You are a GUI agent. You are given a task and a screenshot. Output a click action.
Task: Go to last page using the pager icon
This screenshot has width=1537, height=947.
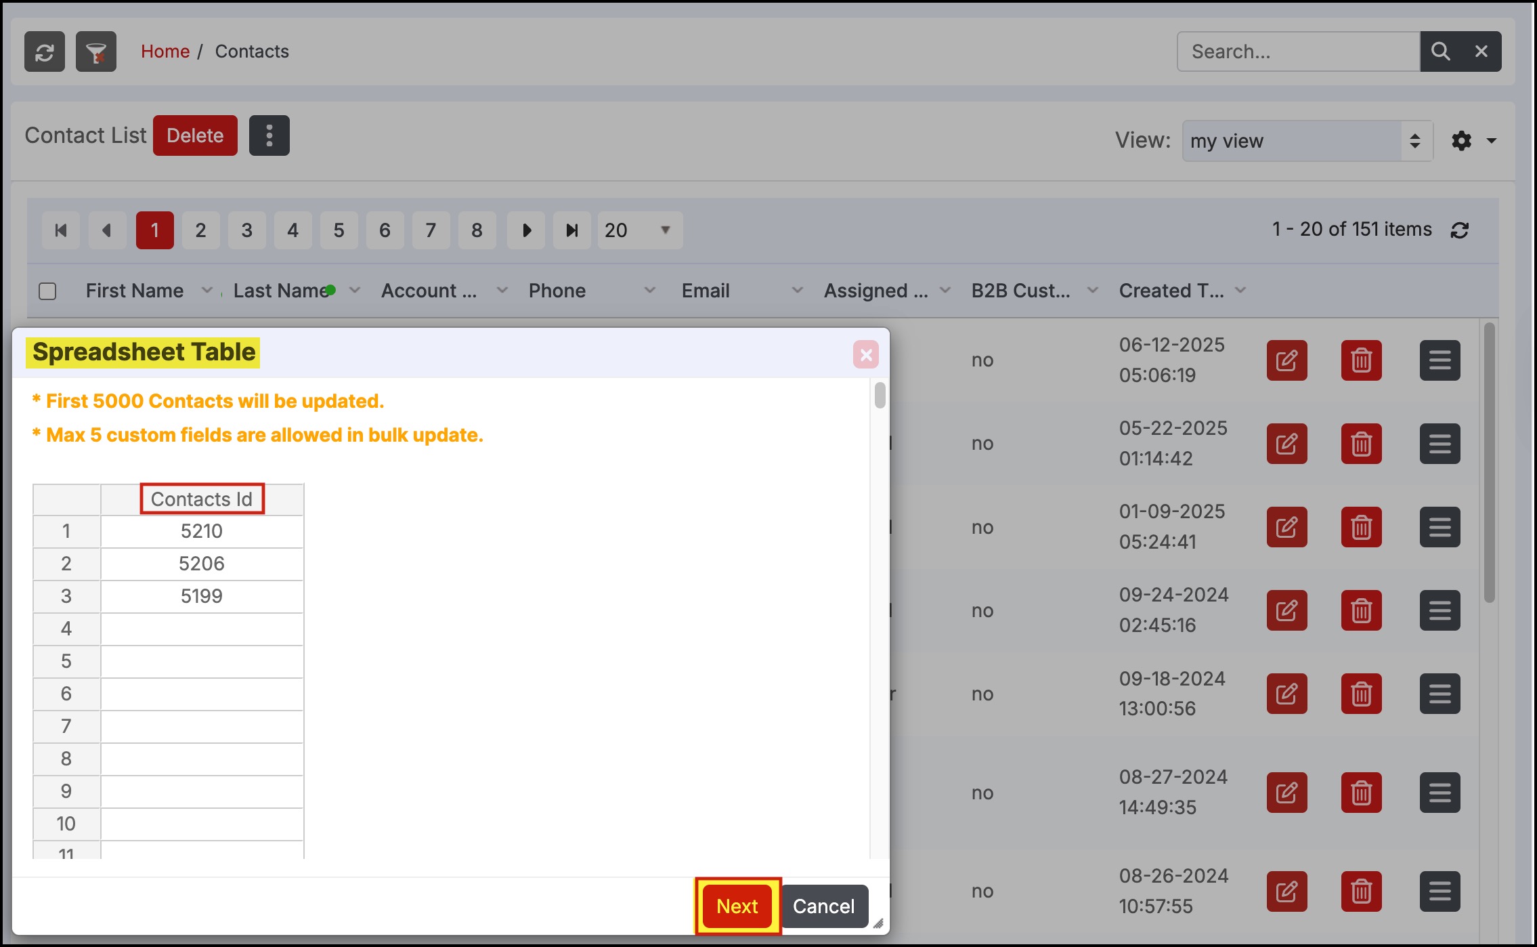571,231
